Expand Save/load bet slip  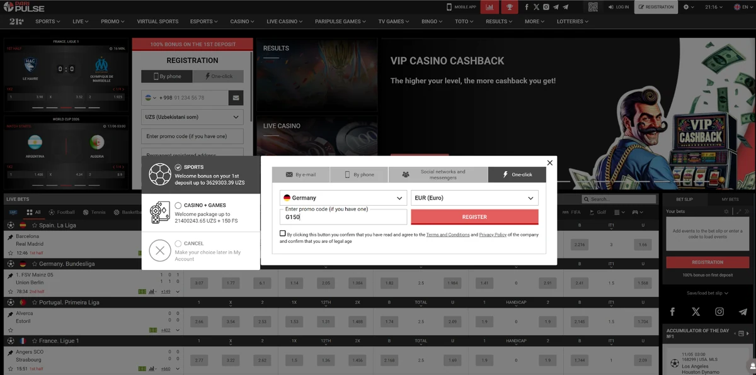pos(707,293)
